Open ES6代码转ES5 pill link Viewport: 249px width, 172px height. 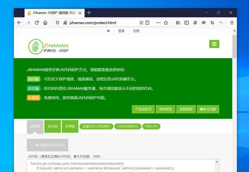click(128, 126)
